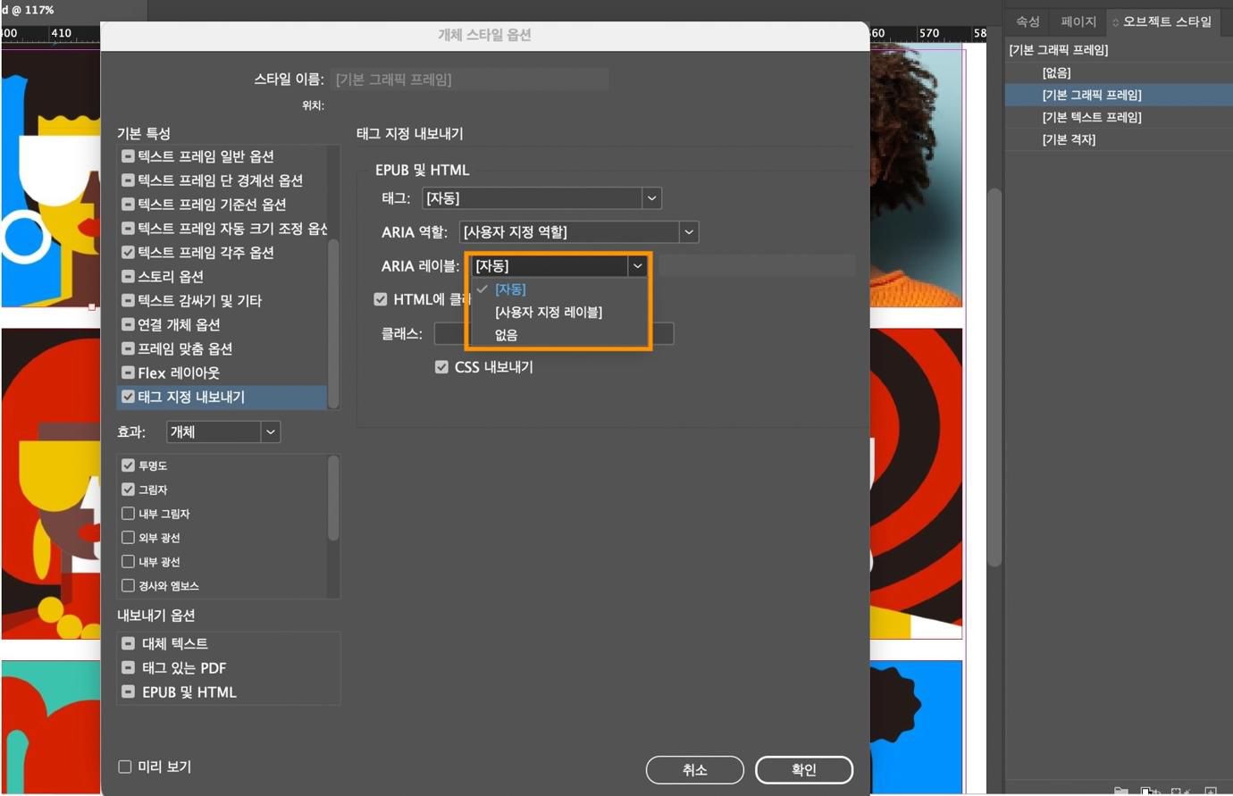
Task: Toggle 텍스트 프레임 기준선 옵션 checkbox
Action: 128,205
